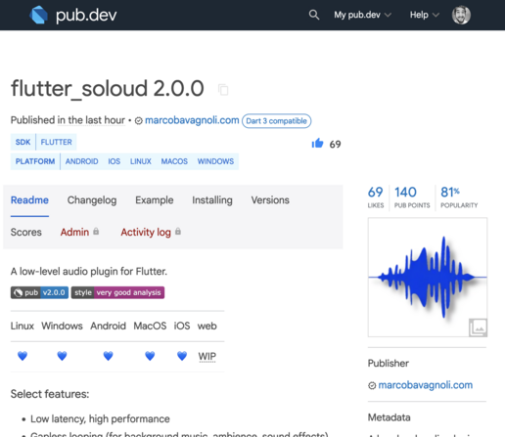Filter by the IOS platform tag

(115, 161)
